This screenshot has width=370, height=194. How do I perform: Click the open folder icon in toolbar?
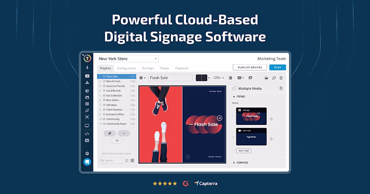[x=266, y=78]
